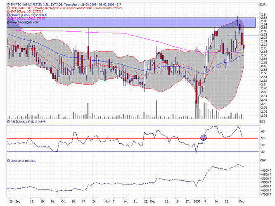Click the 2.34 value on price axis

tap(264, 116)
